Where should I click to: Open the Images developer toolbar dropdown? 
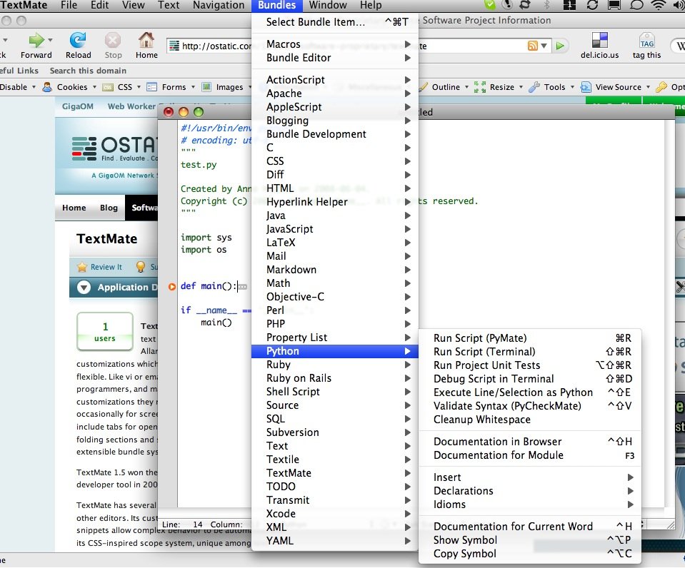[226, 87]
